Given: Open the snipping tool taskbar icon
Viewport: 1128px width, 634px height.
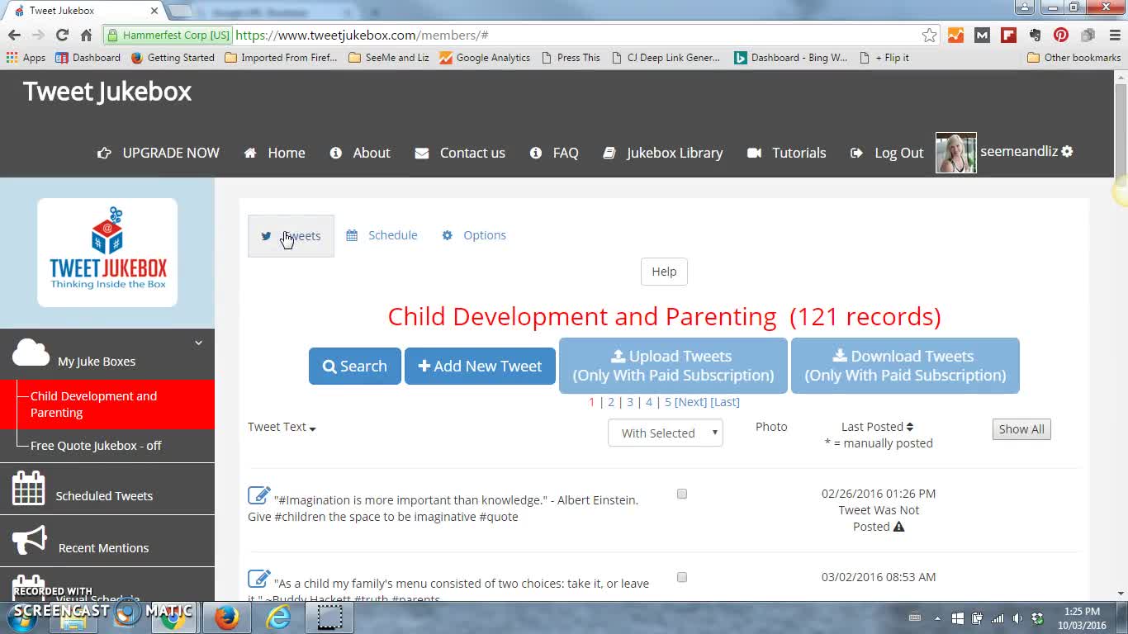Looking at the screenshot, I should pyautogui.click(x=329, y=617).
